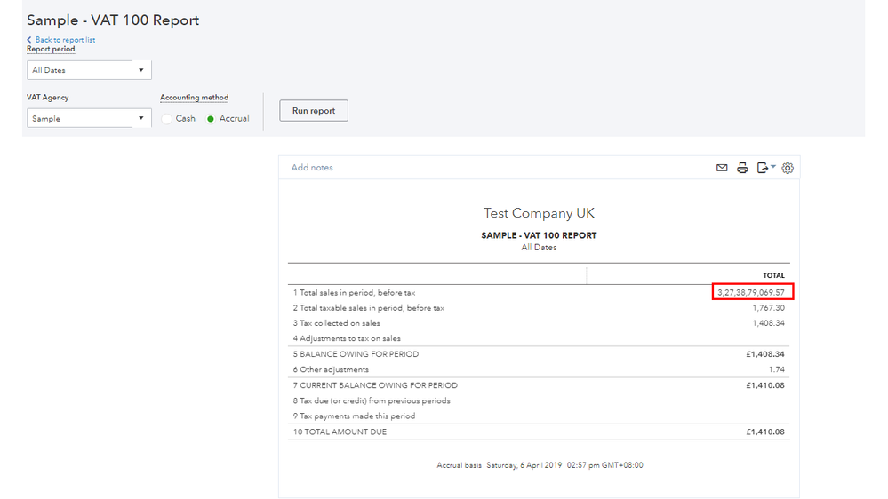Click the back arrow beside report list
888x499 pixels.
29,40
